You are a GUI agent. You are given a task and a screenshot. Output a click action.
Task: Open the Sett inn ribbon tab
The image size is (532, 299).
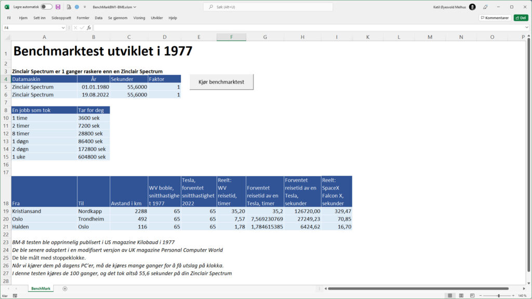coord(39,18)
